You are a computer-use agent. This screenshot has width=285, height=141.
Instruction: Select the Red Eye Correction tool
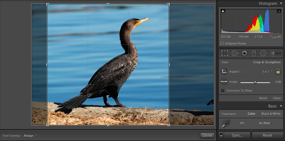(245, 53)
